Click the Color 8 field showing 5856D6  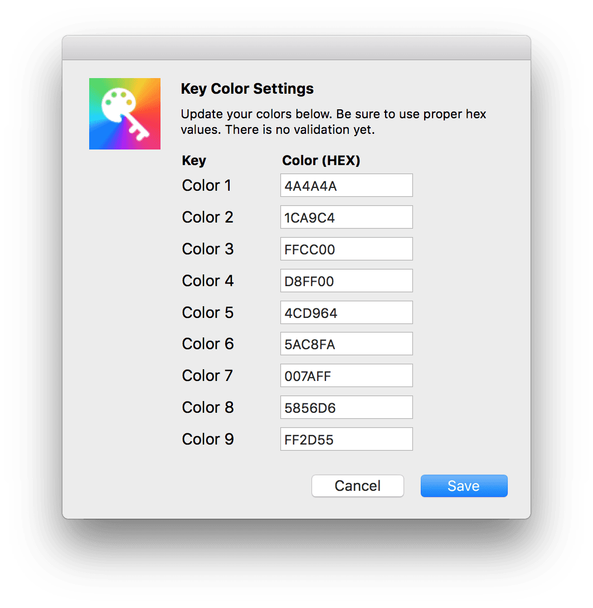346,407
